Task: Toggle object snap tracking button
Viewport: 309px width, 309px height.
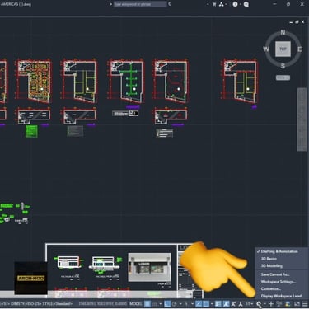Action: tap(199, 304)
